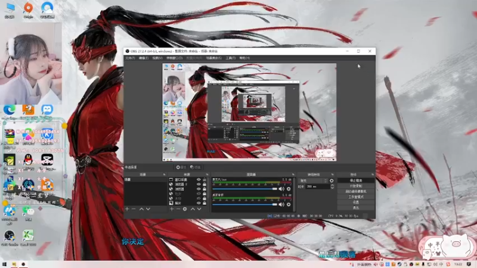This screenshot has width=477, height=268.
Task: Click the 桌面音频 volume slider
Action: 245,204
